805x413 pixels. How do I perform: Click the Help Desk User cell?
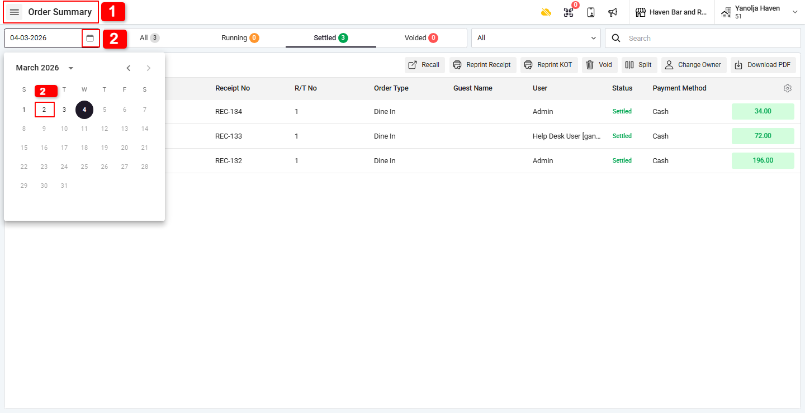[567, 136]
